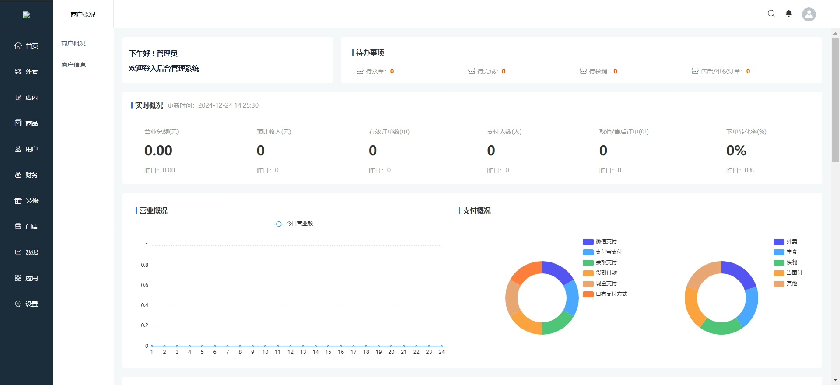
Task: Click the home icon in sidebar
Action: point(18,45)
